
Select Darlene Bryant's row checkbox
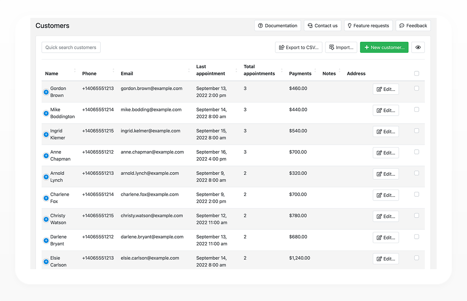tap(417, 237)
